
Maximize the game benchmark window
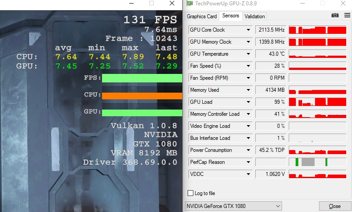(151, 3)
